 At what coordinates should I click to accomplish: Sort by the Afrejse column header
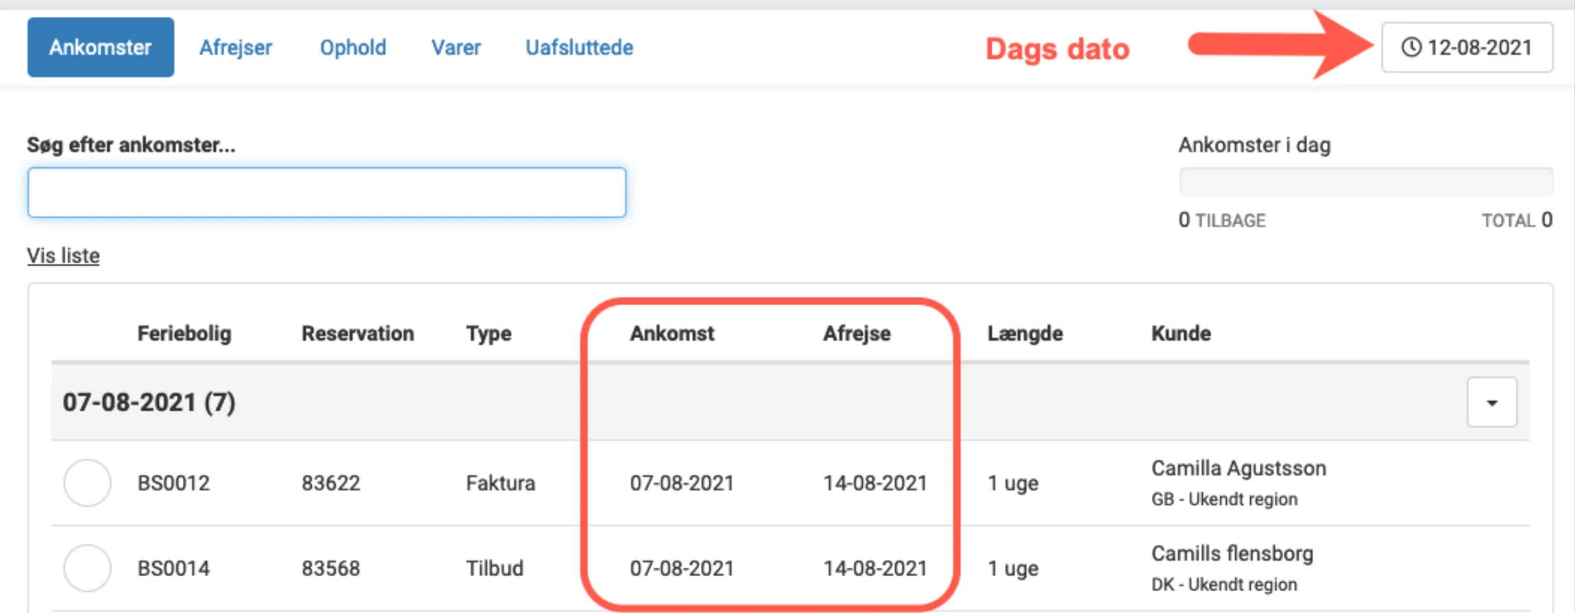click(857, 333)
